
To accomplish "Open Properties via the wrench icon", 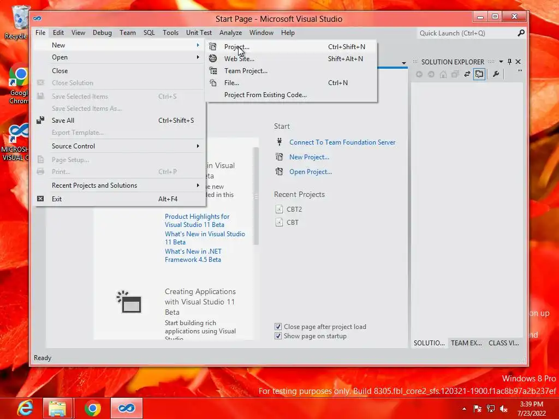I will [x=496, y=74].
